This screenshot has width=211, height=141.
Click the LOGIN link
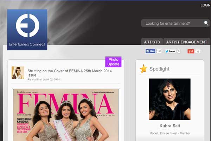tap(205, 5)
